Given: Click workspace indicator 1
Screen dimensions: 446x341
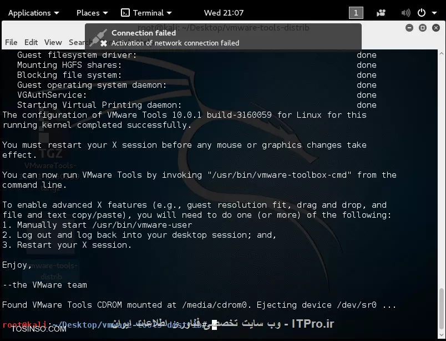Looking at the screenshot, I should click(x=356, y=13).
